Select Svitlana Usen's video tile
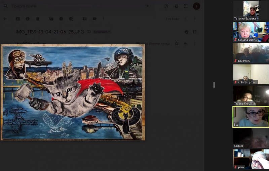Image resolution: width=269 pixels, height=171 pixels. coord(251,32)
